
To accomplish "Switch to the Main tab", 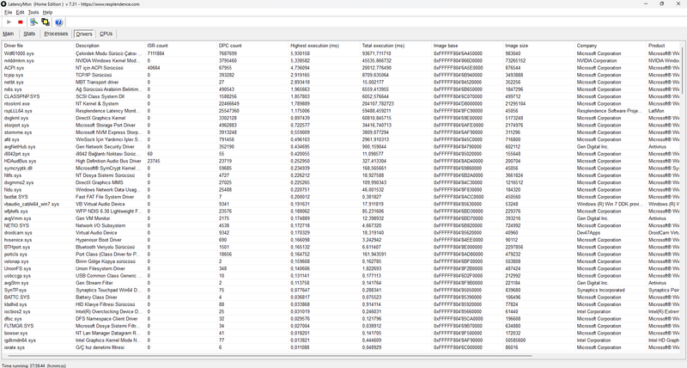I will [9, 34].
